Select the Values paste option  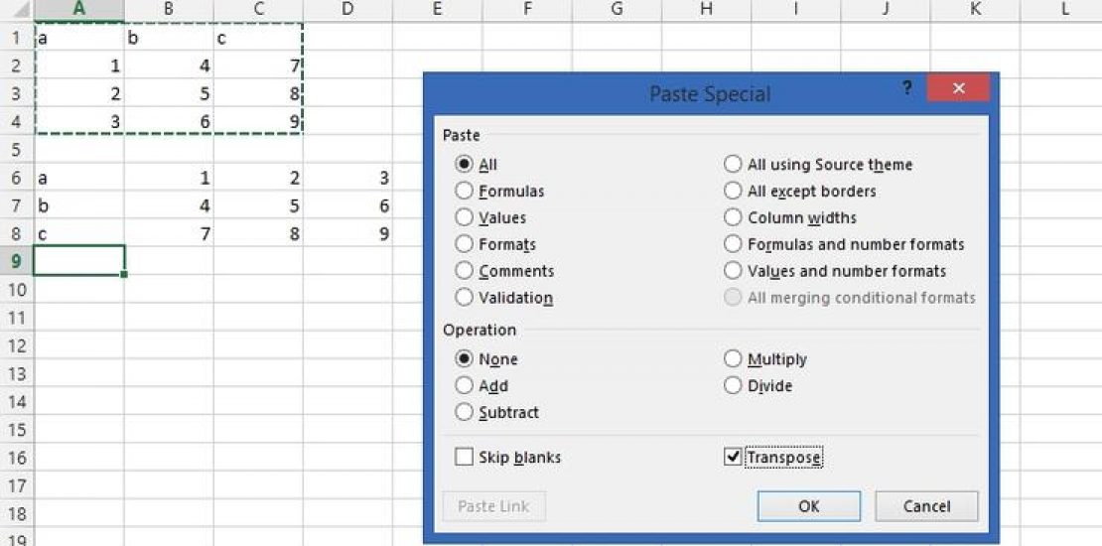[x=464, y=217]
